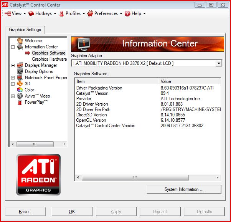Open the Preferences dropdown arrow
Screen dimensions: 231x222
[121, 14]
